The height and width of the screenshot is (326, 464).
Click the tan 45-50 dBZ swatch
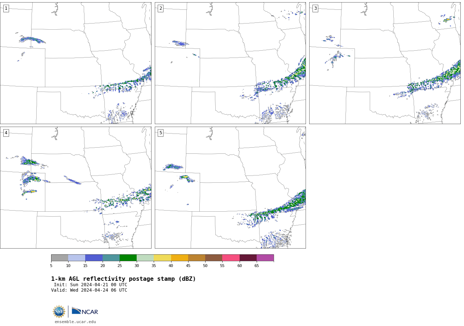(x=196, y=258)
